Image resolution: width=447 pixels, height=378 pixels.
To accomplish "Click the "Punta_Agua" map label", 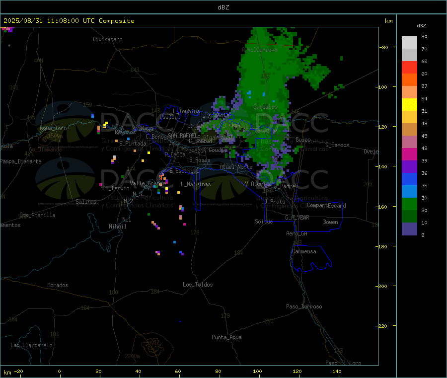I will coord(226,338).
